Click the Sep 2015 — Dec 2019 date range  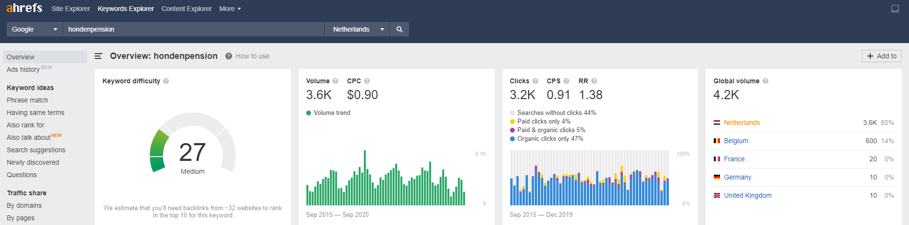point(541,214)
